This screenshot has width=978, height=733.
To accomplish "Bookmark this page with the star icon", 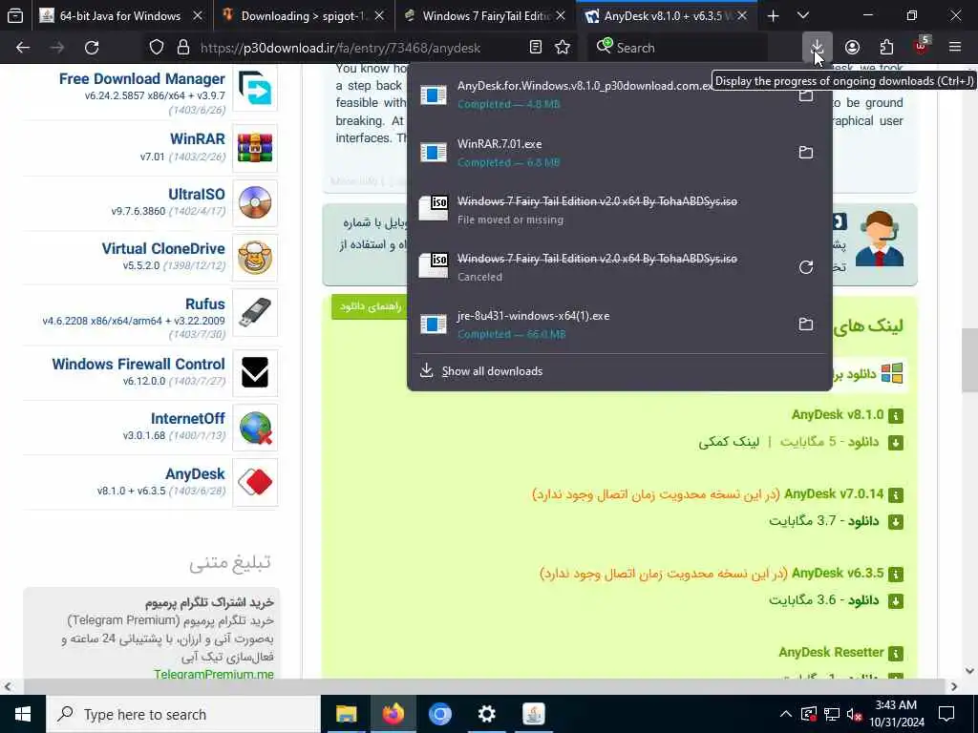I will click(563, 48).
